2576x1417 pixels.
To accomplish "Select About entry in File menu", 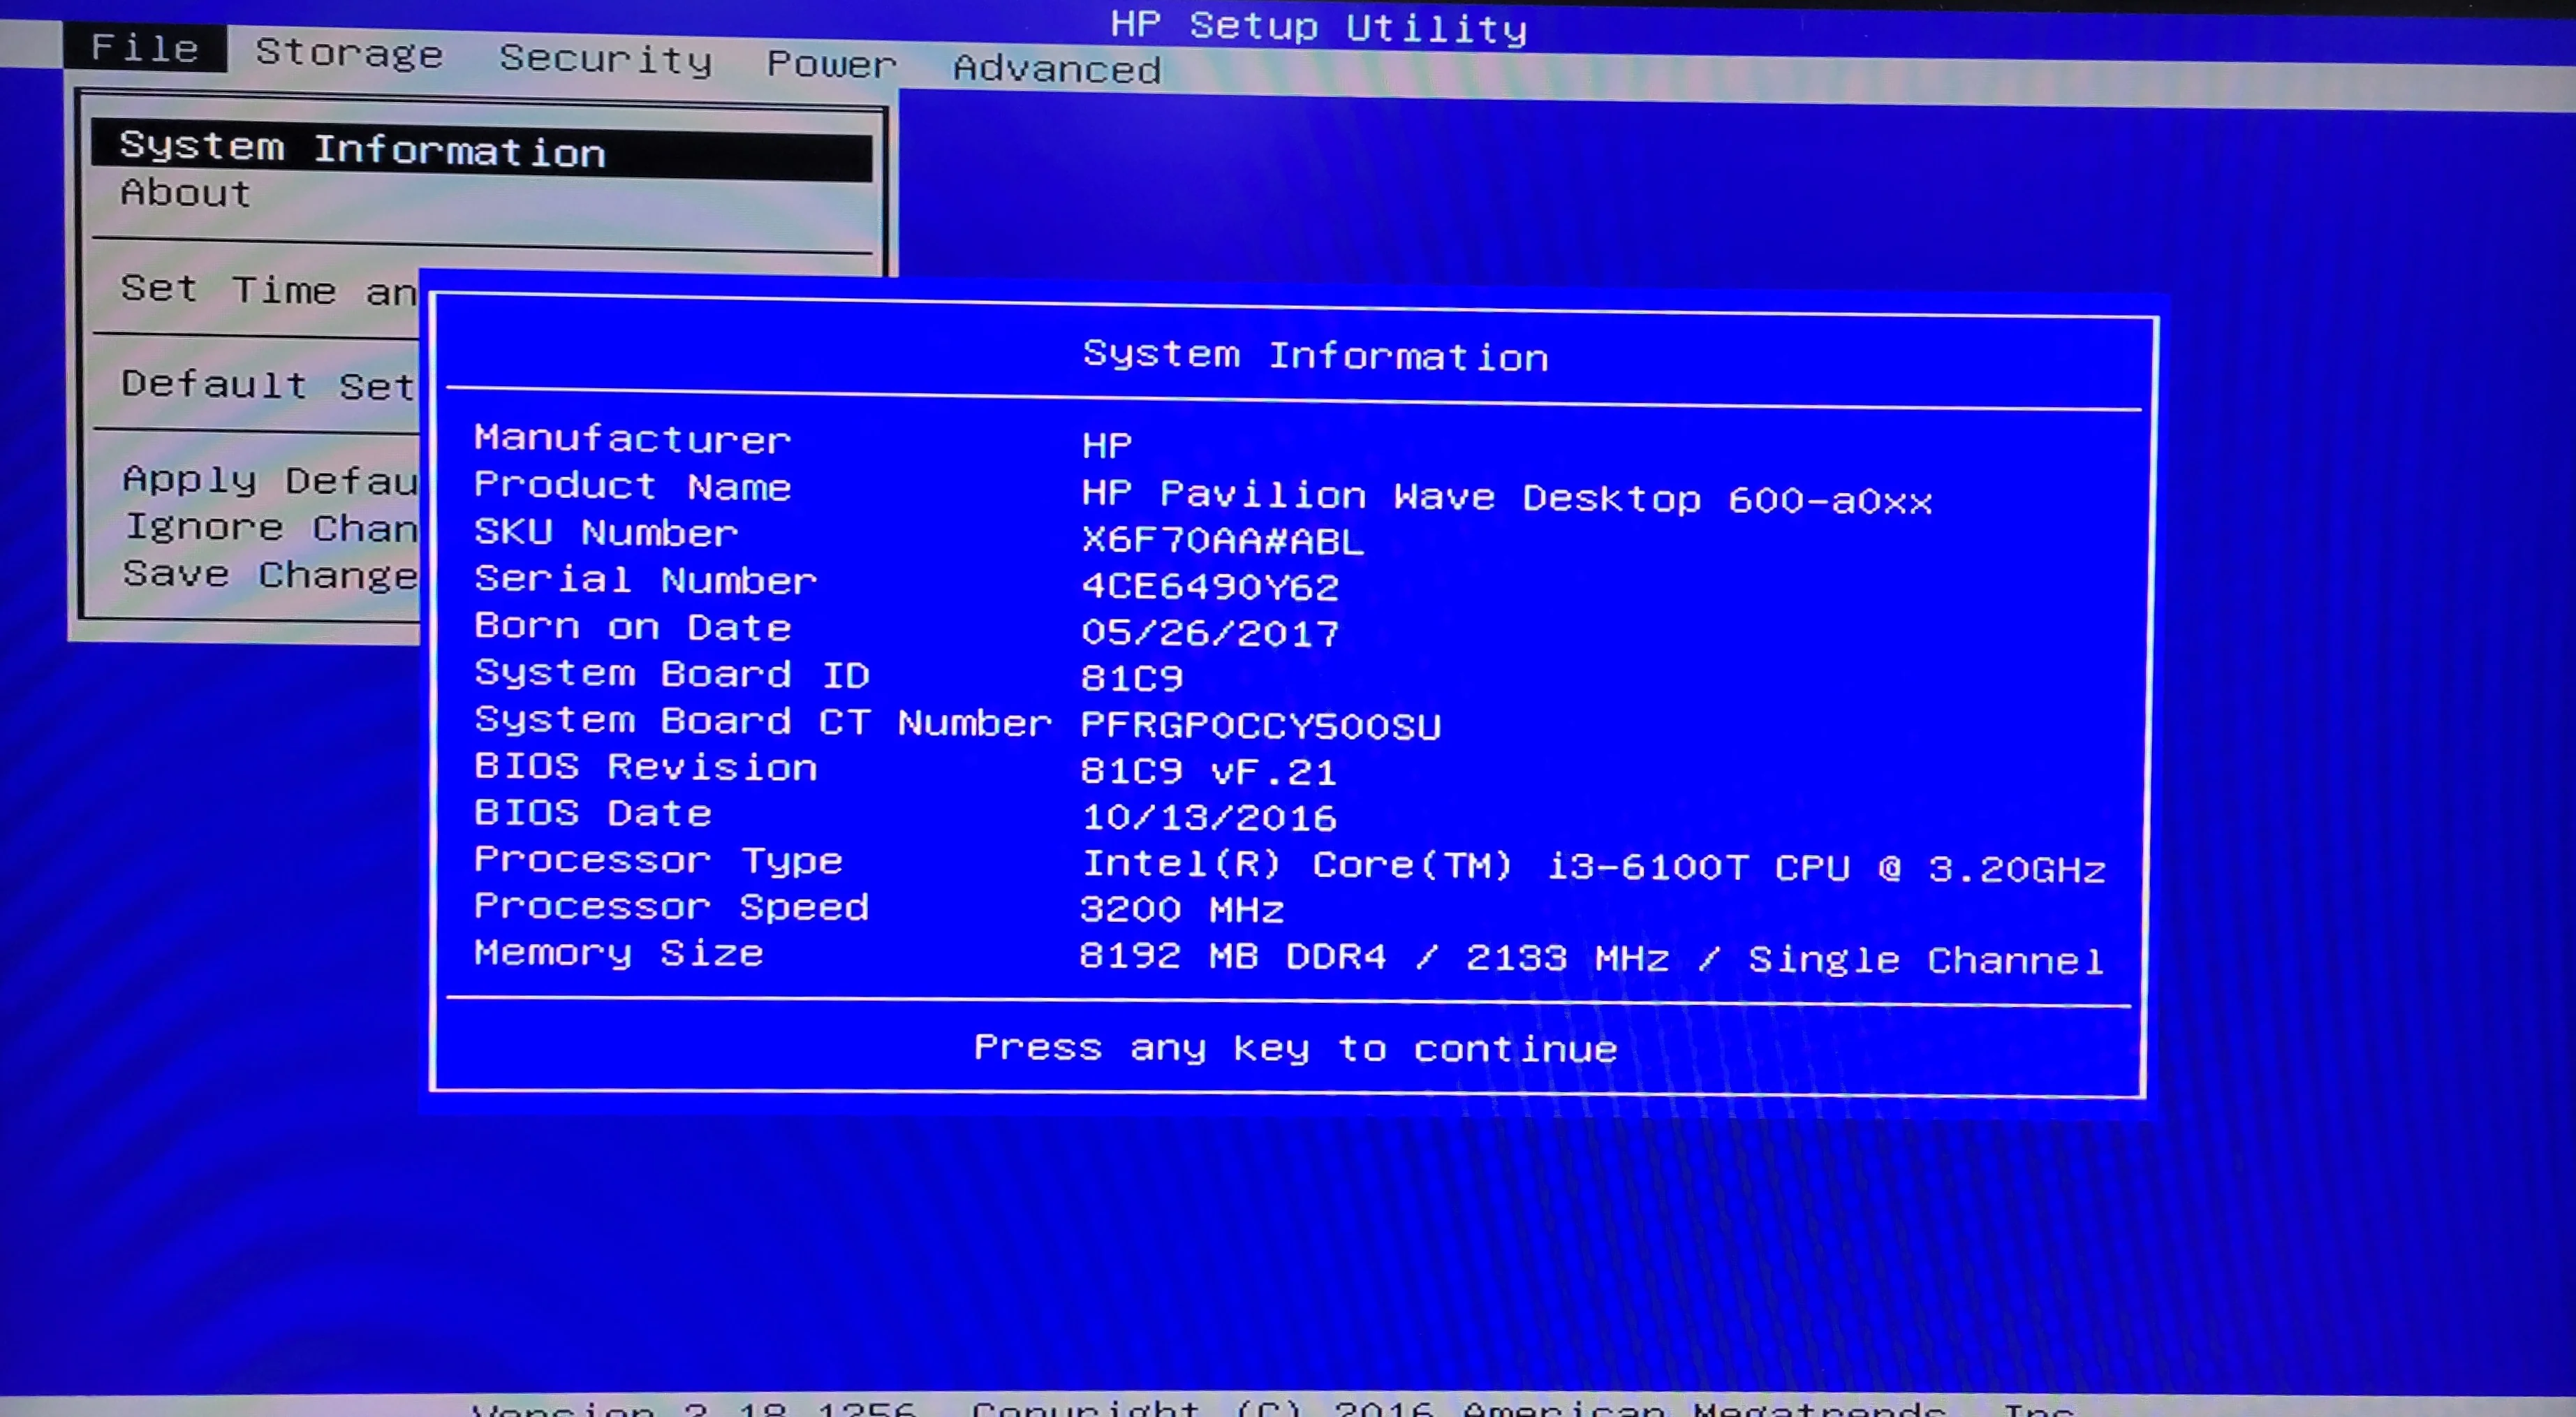I will (x=185, y=192).
